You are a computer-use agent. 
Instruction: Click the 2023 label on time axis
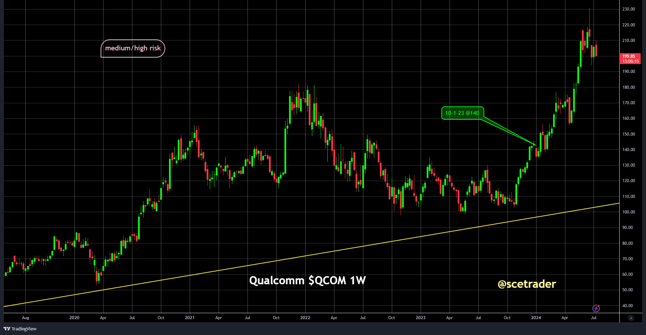(421, 318)
